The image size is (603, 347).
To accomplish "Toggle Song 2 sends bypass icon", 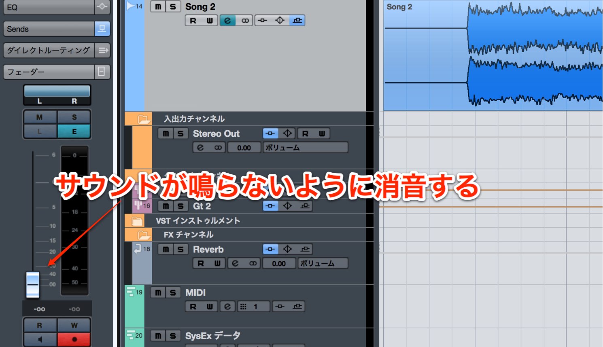I will (297, 21).
